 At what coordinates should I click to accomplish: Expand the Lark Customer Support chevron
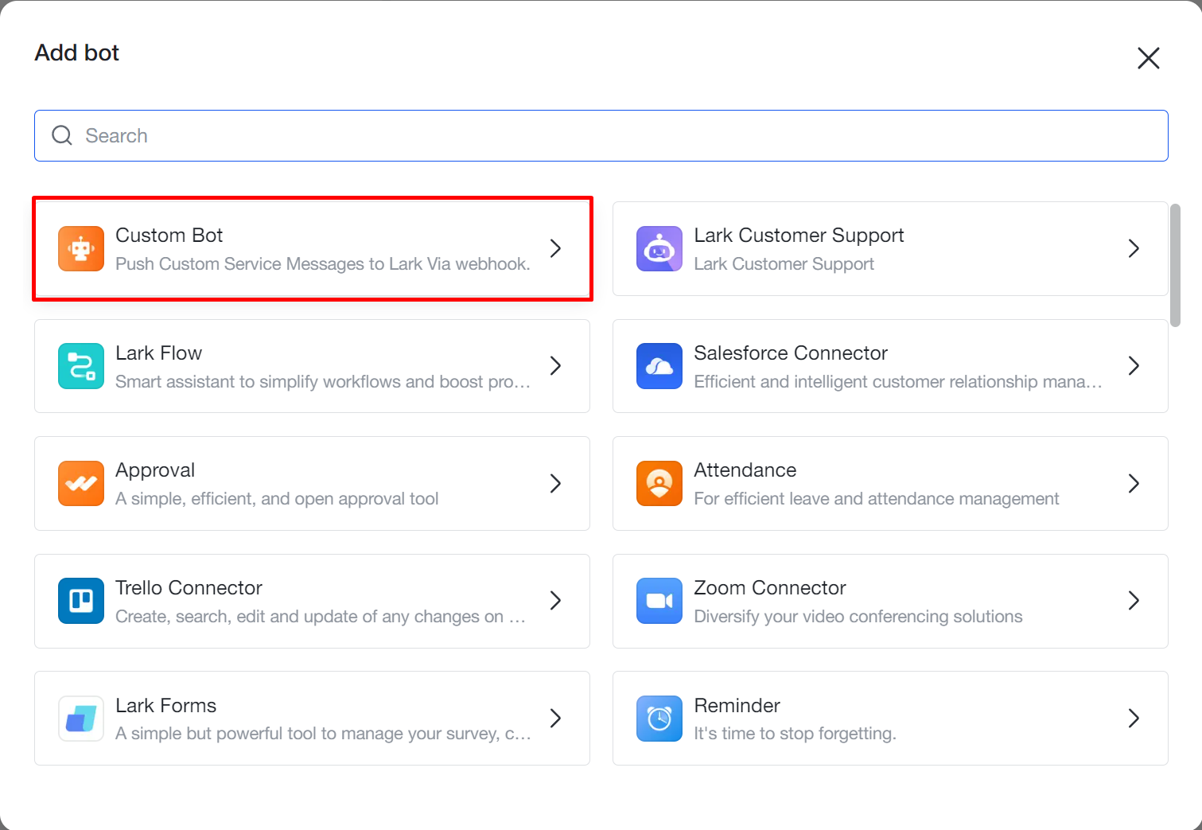coord(1134,248)
